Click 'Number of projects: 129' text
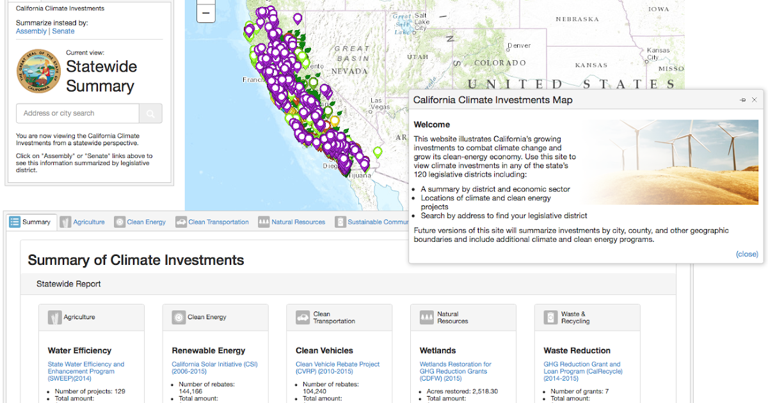This screenshot has height=403, width=768. [x=90, y=391]
